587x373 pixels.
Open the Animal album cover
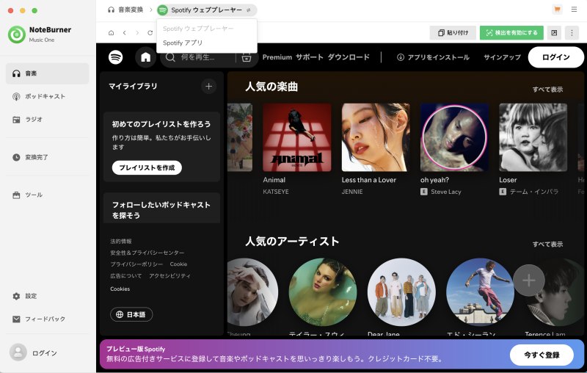coord(297,137)
